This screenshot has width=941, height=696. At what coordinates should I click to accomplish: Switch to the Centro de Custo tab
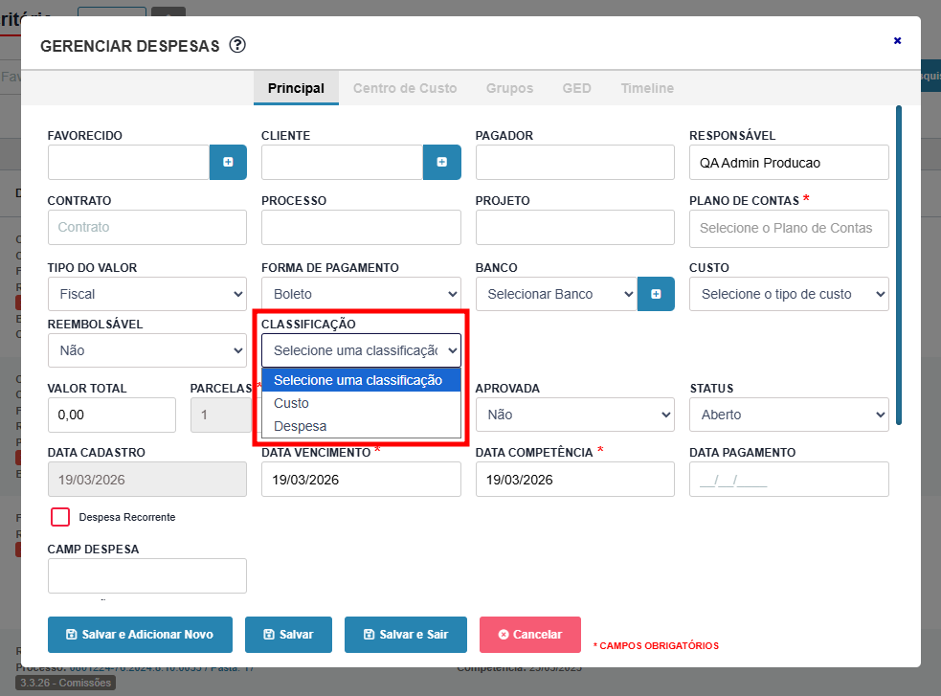tap(405, 88)
